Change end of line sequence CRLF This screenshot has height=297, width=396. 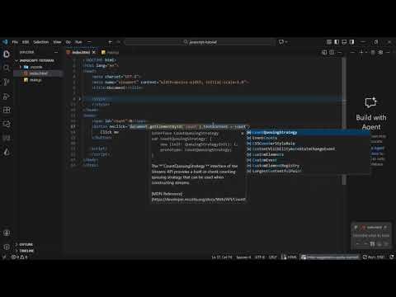272,257
